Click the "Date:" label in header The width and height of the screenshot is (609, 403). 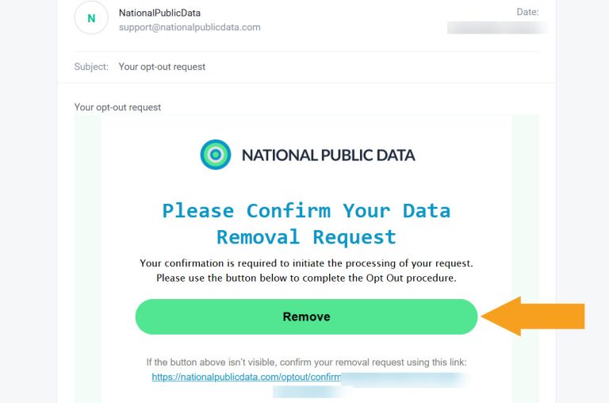pyautogui.click(x=527, y=12)
